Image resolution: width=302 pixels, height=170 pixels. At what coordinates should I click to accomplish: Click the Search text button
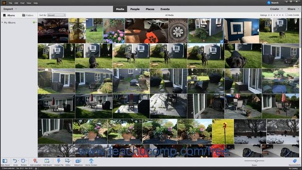pos(275,3)
